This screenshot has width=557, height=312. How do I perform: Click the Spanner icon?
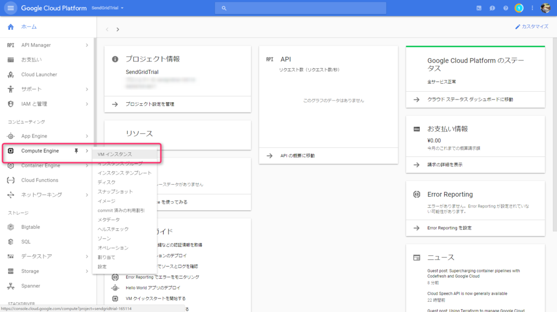pyautogui.click(x=11, y=286)
